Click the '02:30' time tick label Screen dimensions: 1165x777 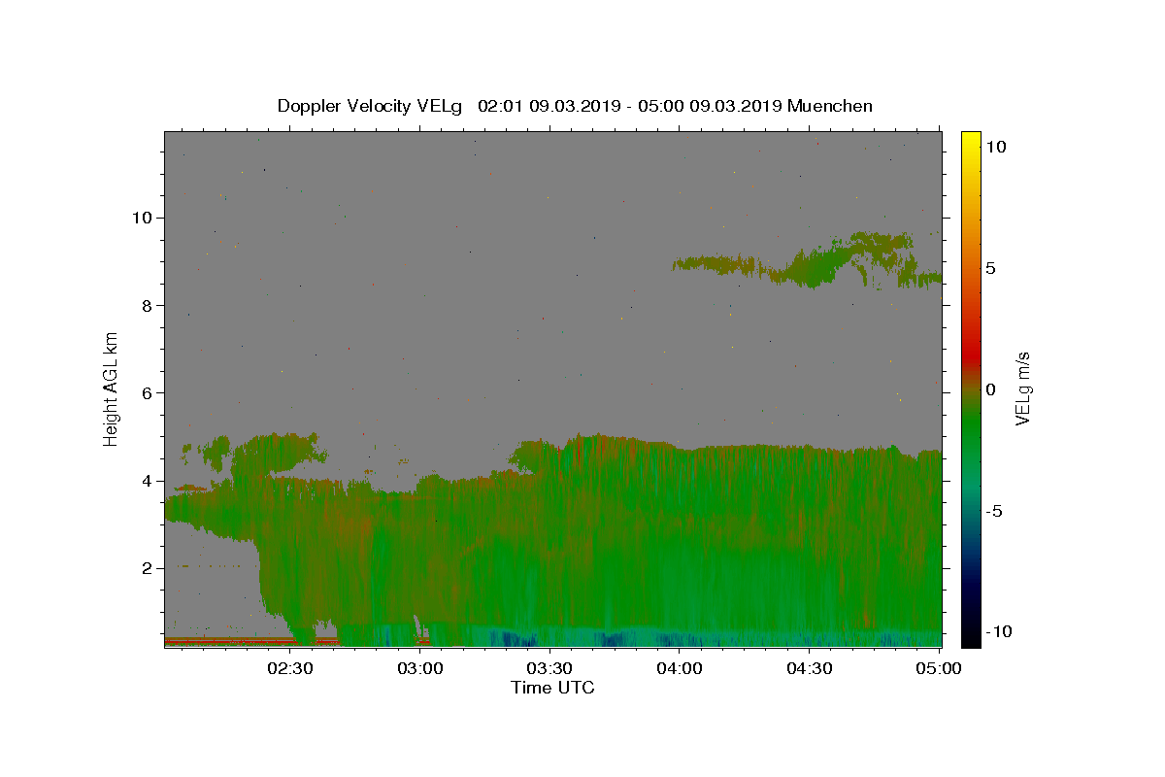tap(290, 668)
